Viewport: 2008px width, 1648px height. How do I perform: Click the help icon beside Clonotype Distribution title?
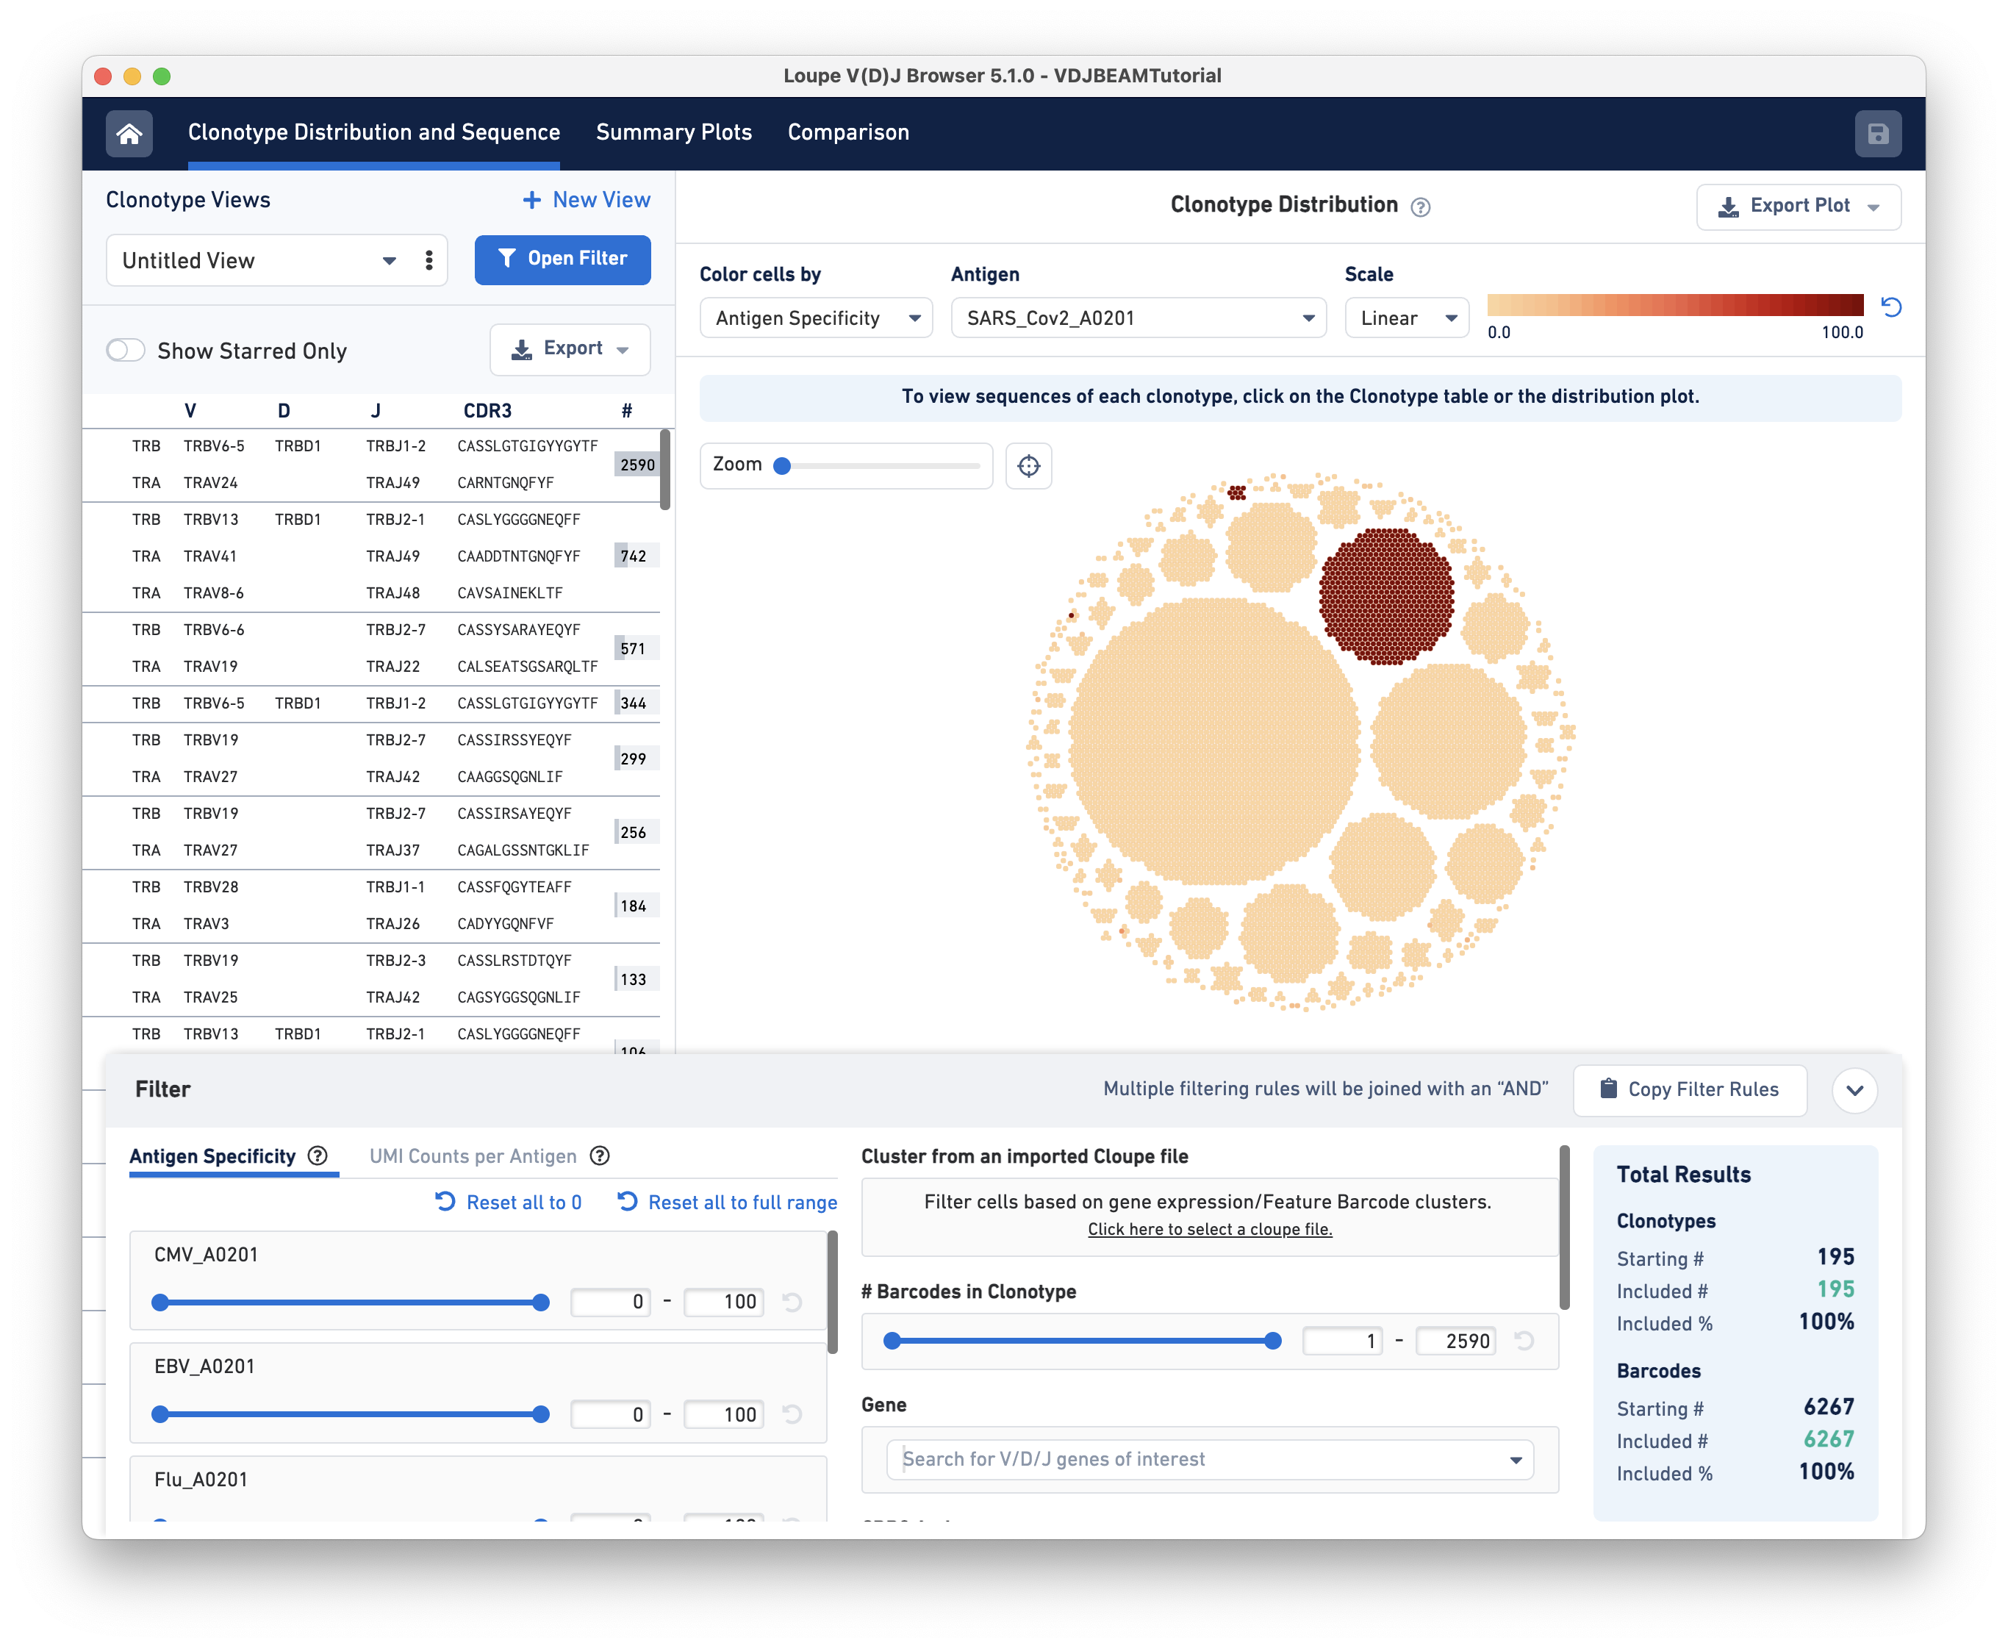(1421, 207)
